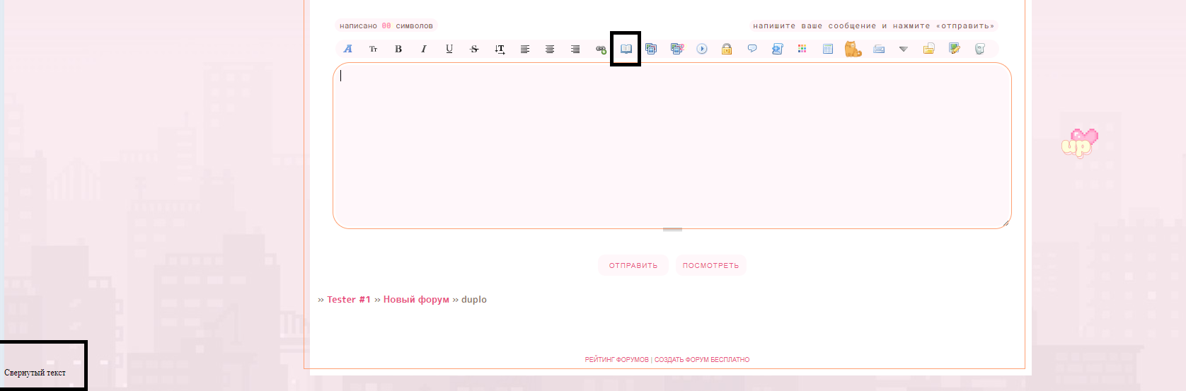1186x391 pixels.
Task: Follow the Новый форум breadcrumb link
Action: coord(416,300)
